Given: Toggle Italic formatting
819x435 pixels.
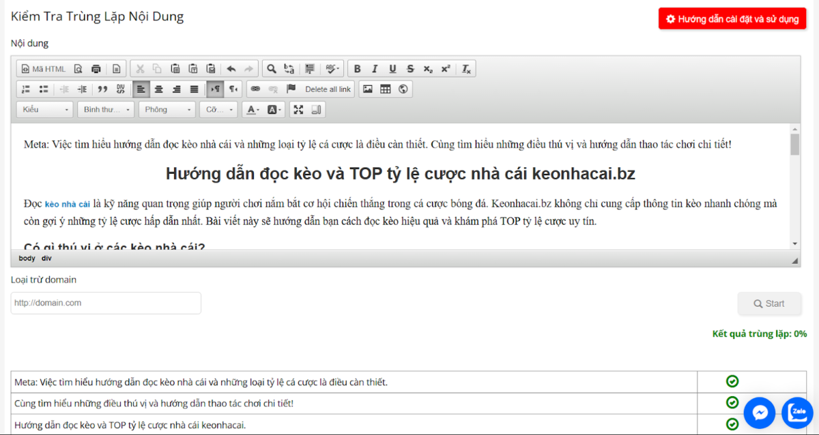Looking at the screenshot, I should pyautogui.click(x=375, y=69).
